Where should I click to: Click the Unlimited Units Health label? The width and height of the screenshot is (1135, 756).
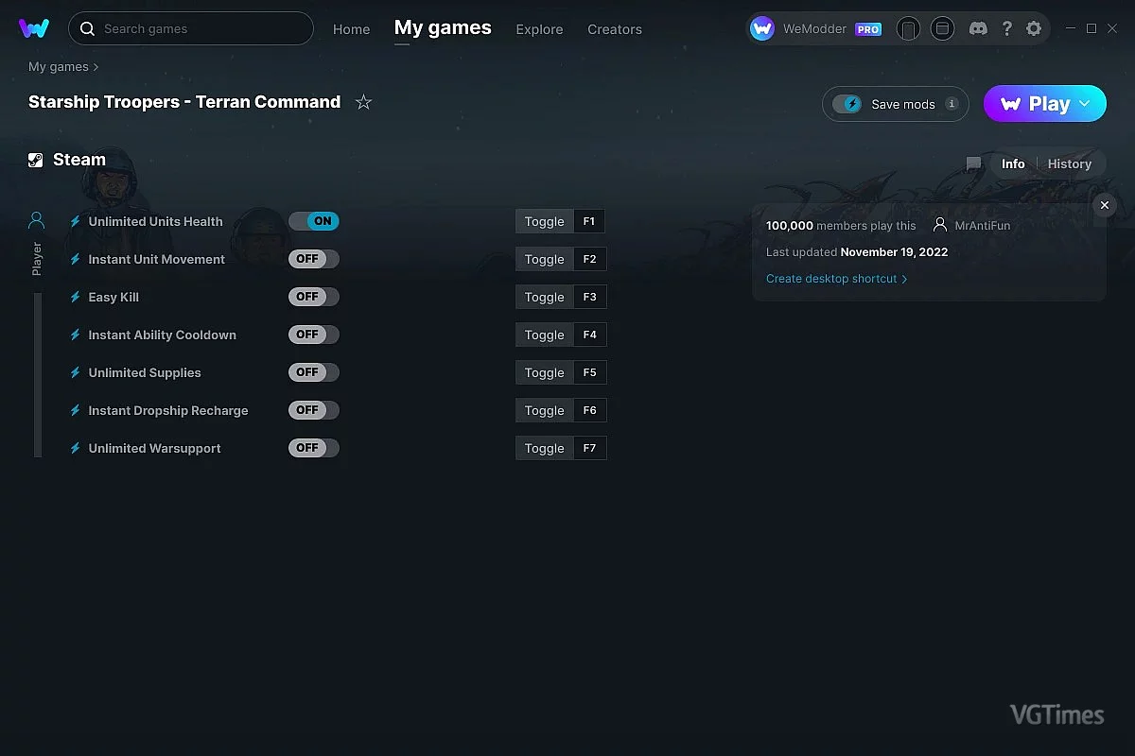(156, 221)
